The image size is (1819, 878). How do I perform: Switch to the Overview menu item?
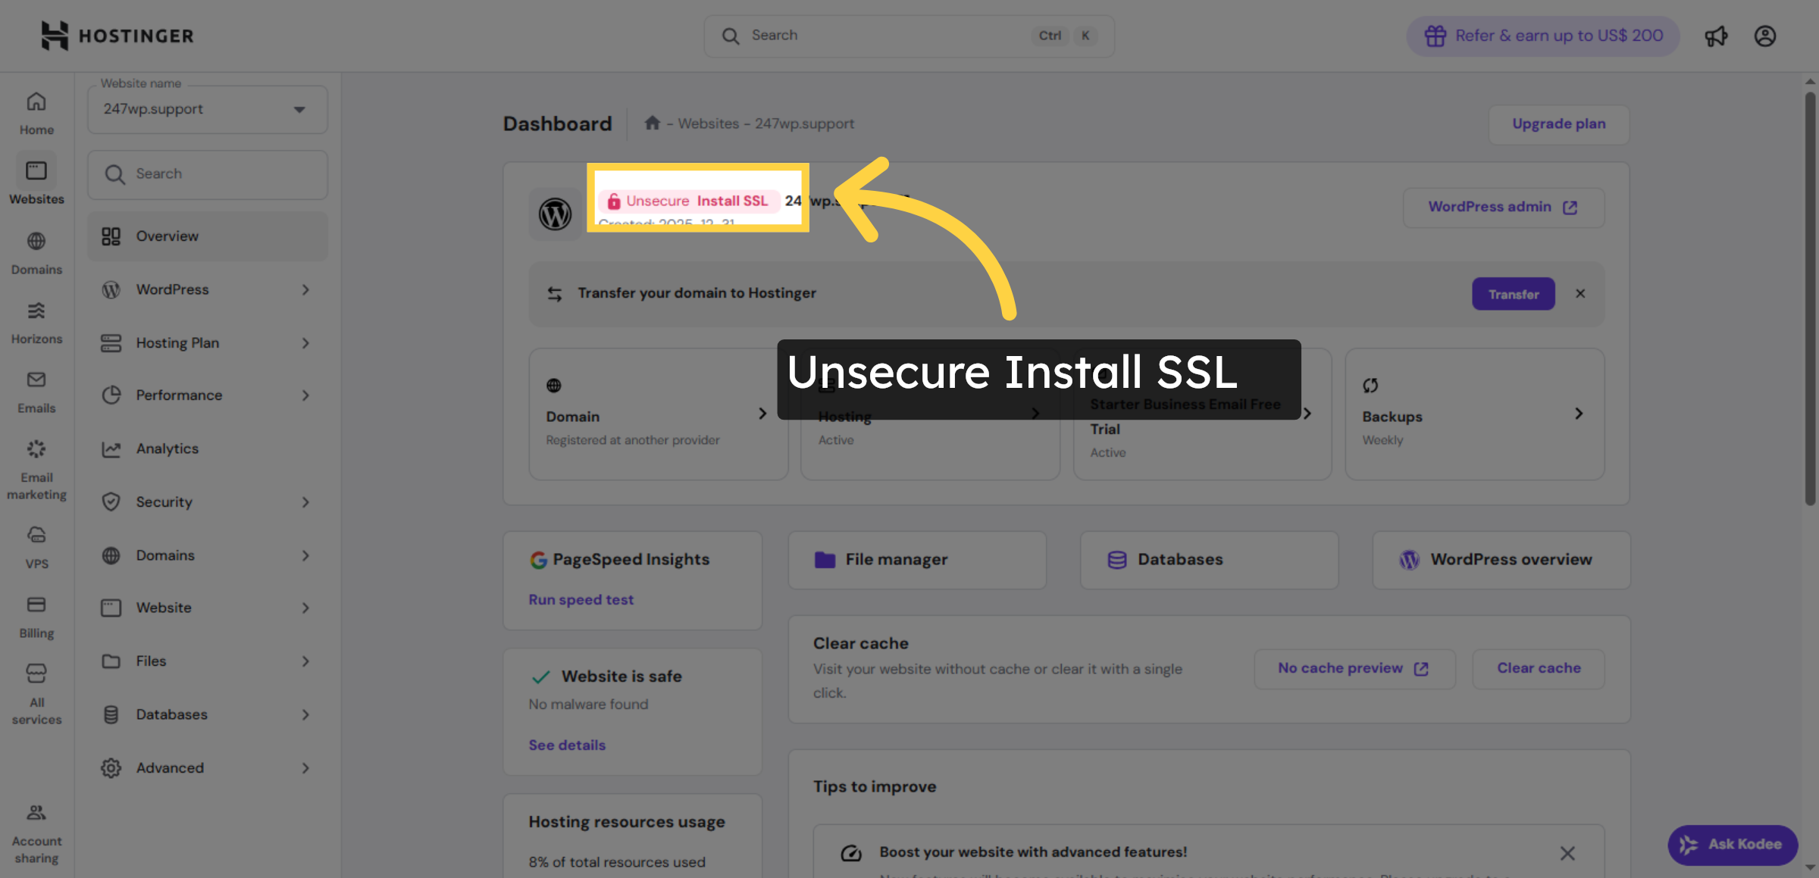click(207, 236)
